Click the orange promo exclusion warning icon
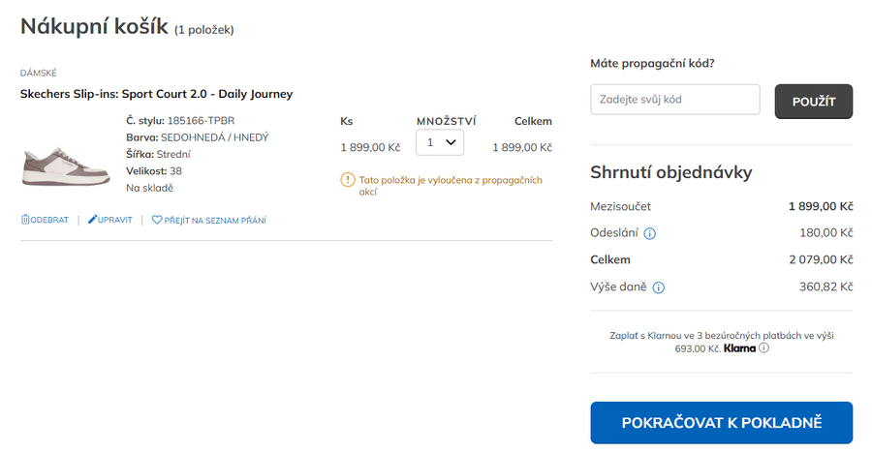872x452 pixels. [348, 180]
